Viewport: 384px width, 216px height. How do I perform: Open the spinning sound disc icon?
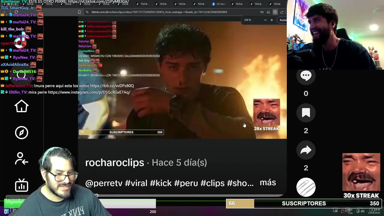pos(306,187)
